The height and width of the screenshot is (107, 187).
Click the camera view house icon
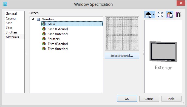pyautogui.click(x=148, y=15)
